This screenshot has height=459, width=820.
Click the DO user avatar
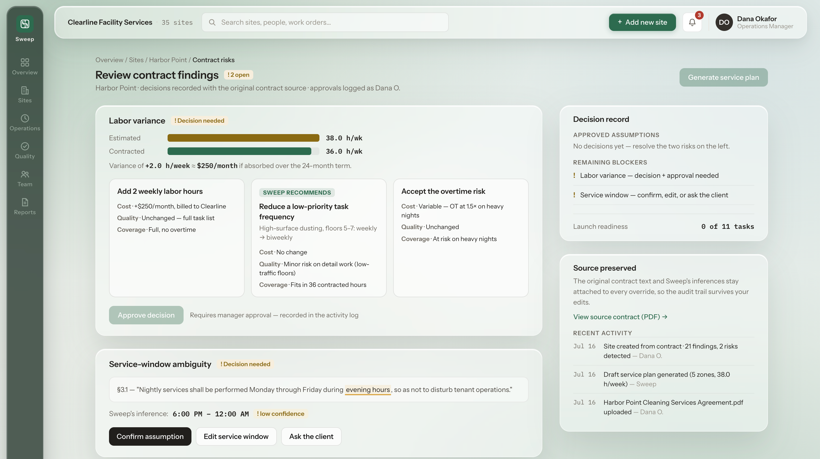[724, 22]
